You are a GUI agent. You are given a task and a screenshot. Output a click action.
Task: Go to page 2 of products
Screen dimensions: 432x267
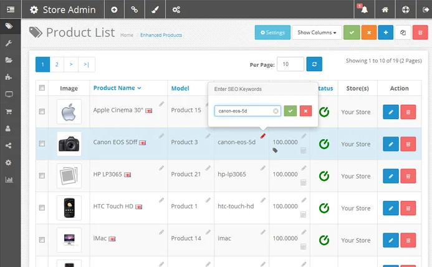coord(57,64)
